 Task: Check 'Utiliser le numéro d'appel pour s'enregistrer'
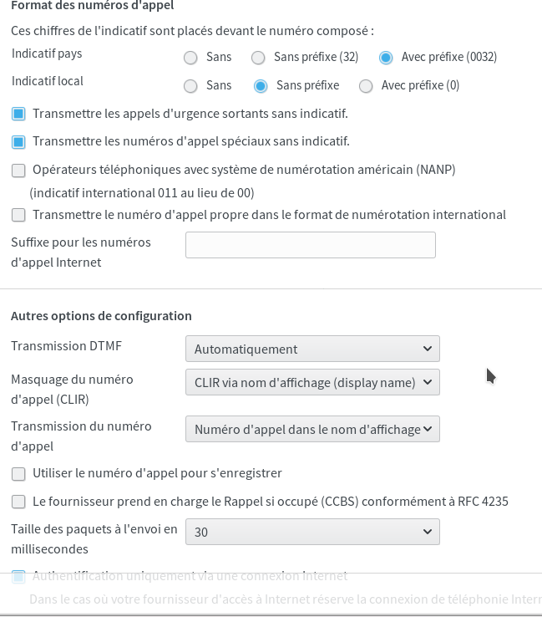(x=18, y=474)
